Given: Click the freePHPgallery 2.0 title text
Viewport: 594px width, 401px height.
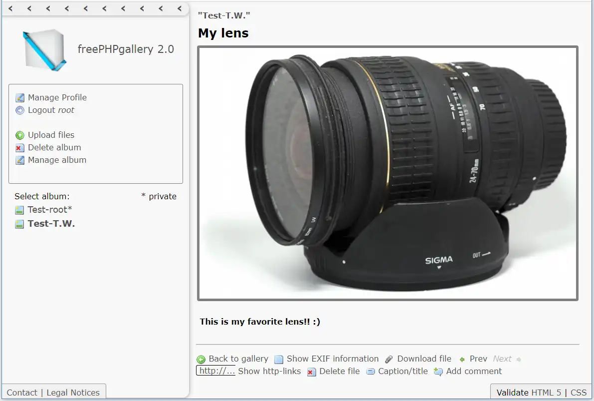Looking at the screenshot, I should tap(126, 49).
